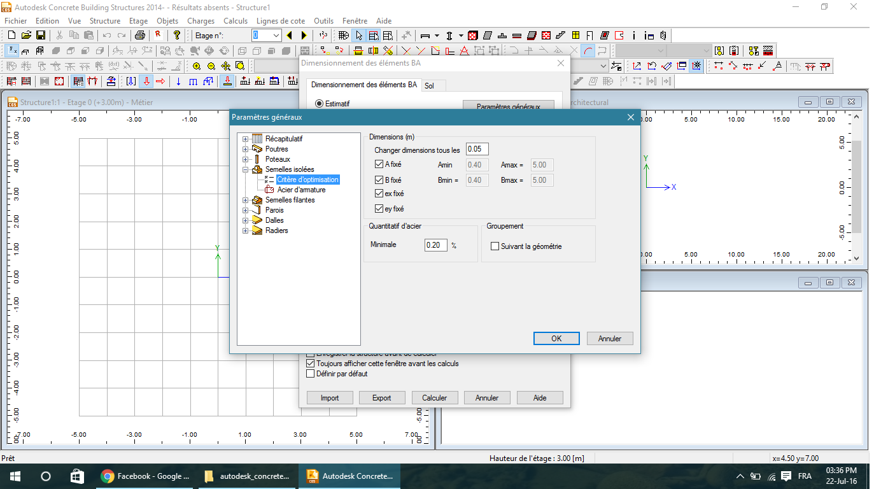Open the Structure menu
881x489 pixels.
pyautogui.click(x=105, y=21)
